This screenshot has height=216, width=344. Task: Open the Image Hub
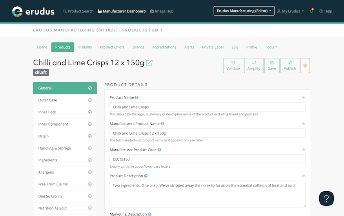click(x=162, y=11)
